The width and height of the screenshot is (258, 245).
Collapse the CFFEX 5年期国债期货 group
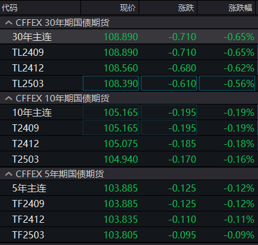8,174
